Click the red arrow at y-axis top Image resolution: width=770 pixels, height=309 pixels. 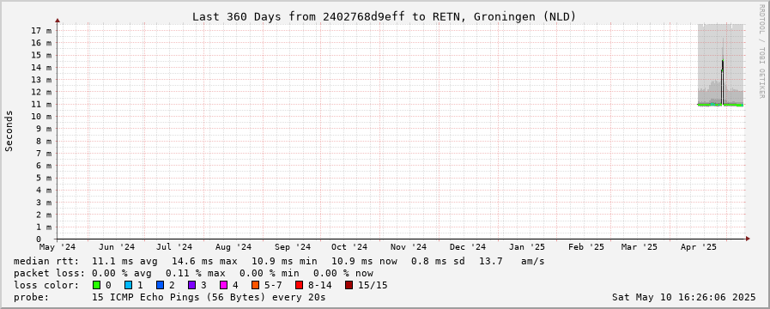click(58, 21)
